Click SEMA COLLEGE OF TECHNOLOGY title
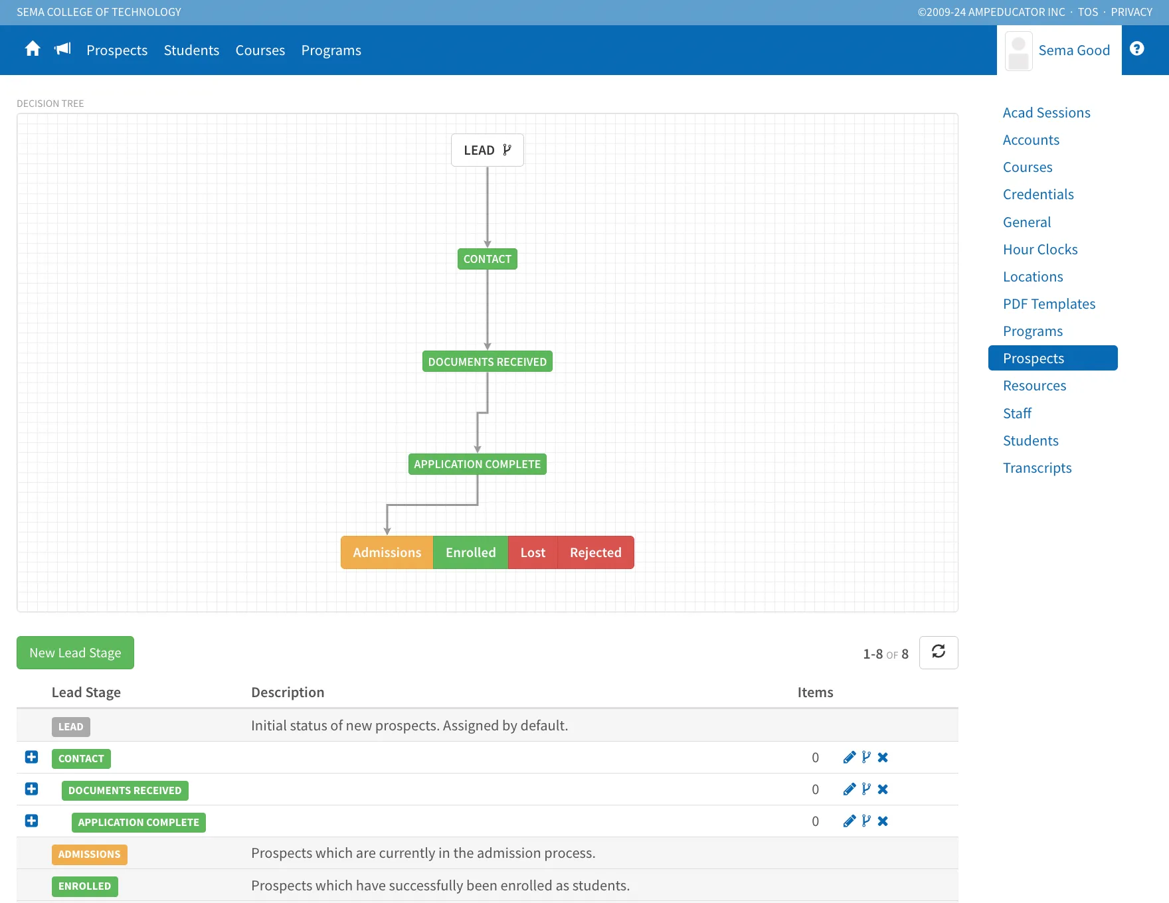 click(x=99, y=12)
